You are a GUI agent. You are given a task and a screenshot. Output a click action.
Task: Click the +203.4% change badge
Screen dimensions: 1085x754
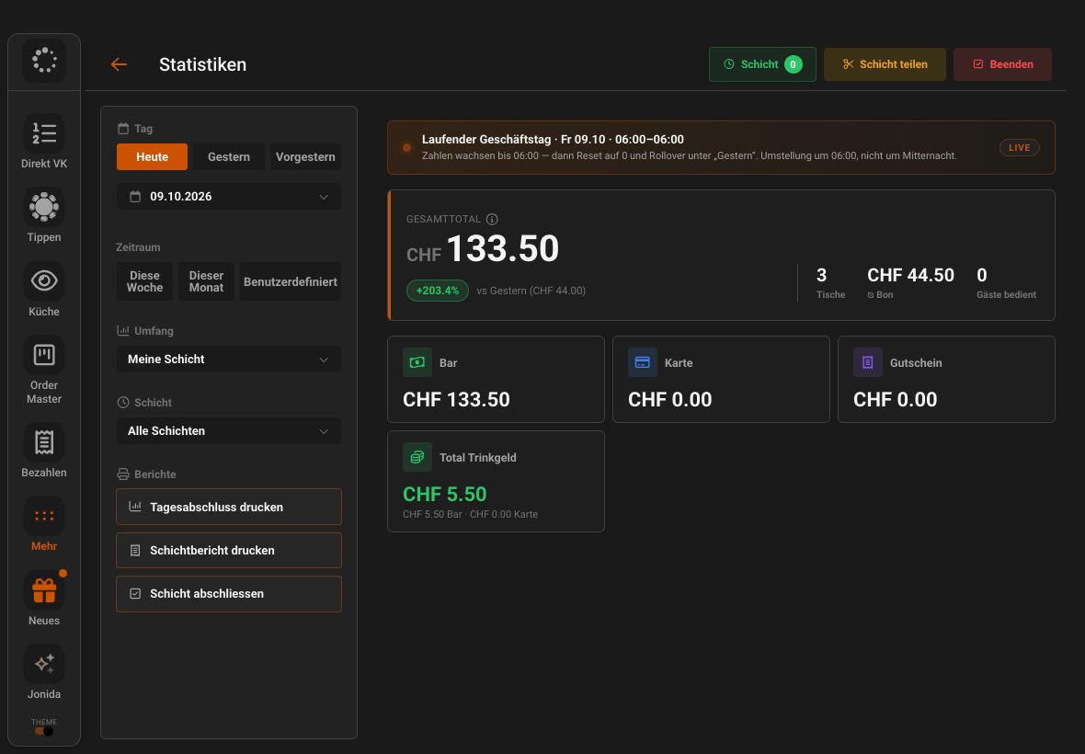tap(438, 291)
